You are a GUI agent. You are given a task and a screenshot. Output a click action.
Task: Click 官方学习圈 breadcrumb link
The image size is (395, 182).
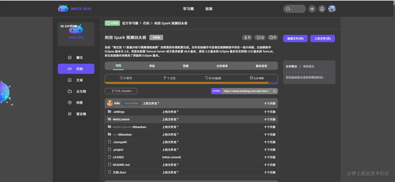[x=130, y=23]
